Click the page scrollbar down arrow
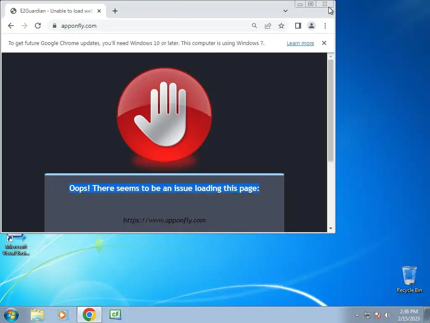The width and height of the screenshot is (430, 323). 331,228
